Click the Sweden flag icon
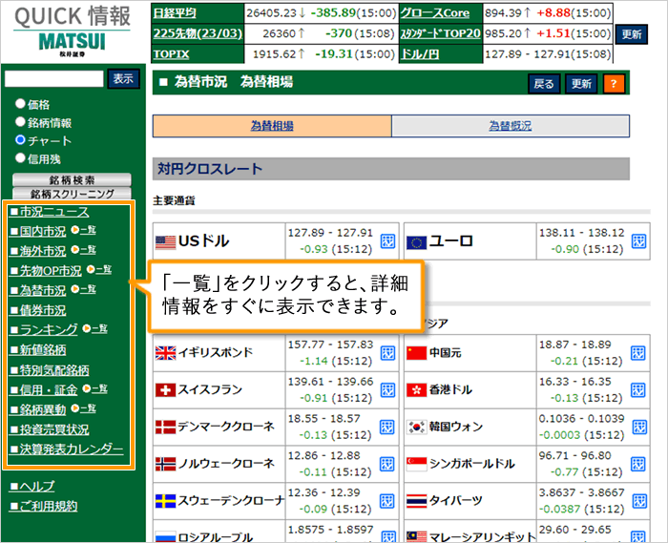This screenshot has width=668, height=543. [x=165, y=501]
